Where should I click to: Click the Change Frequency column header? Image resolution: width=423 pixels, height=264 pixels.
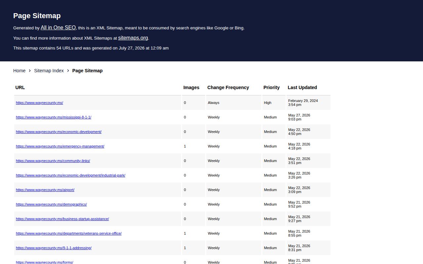(x=234, y=87)
